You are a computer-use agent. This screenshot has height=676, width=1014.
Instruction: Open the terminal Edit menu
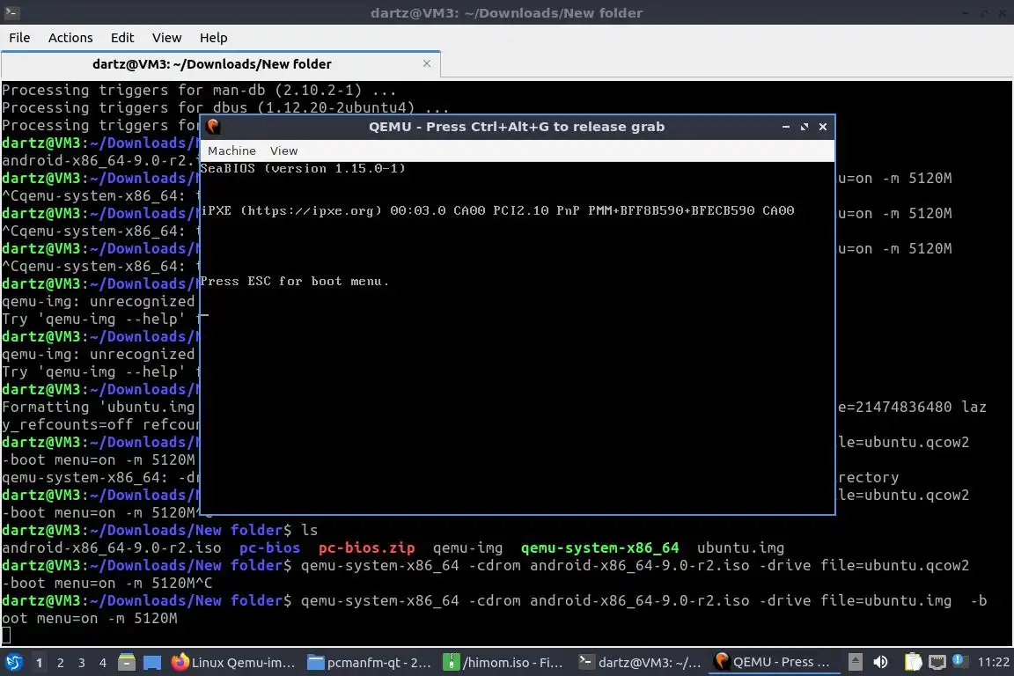122,38
